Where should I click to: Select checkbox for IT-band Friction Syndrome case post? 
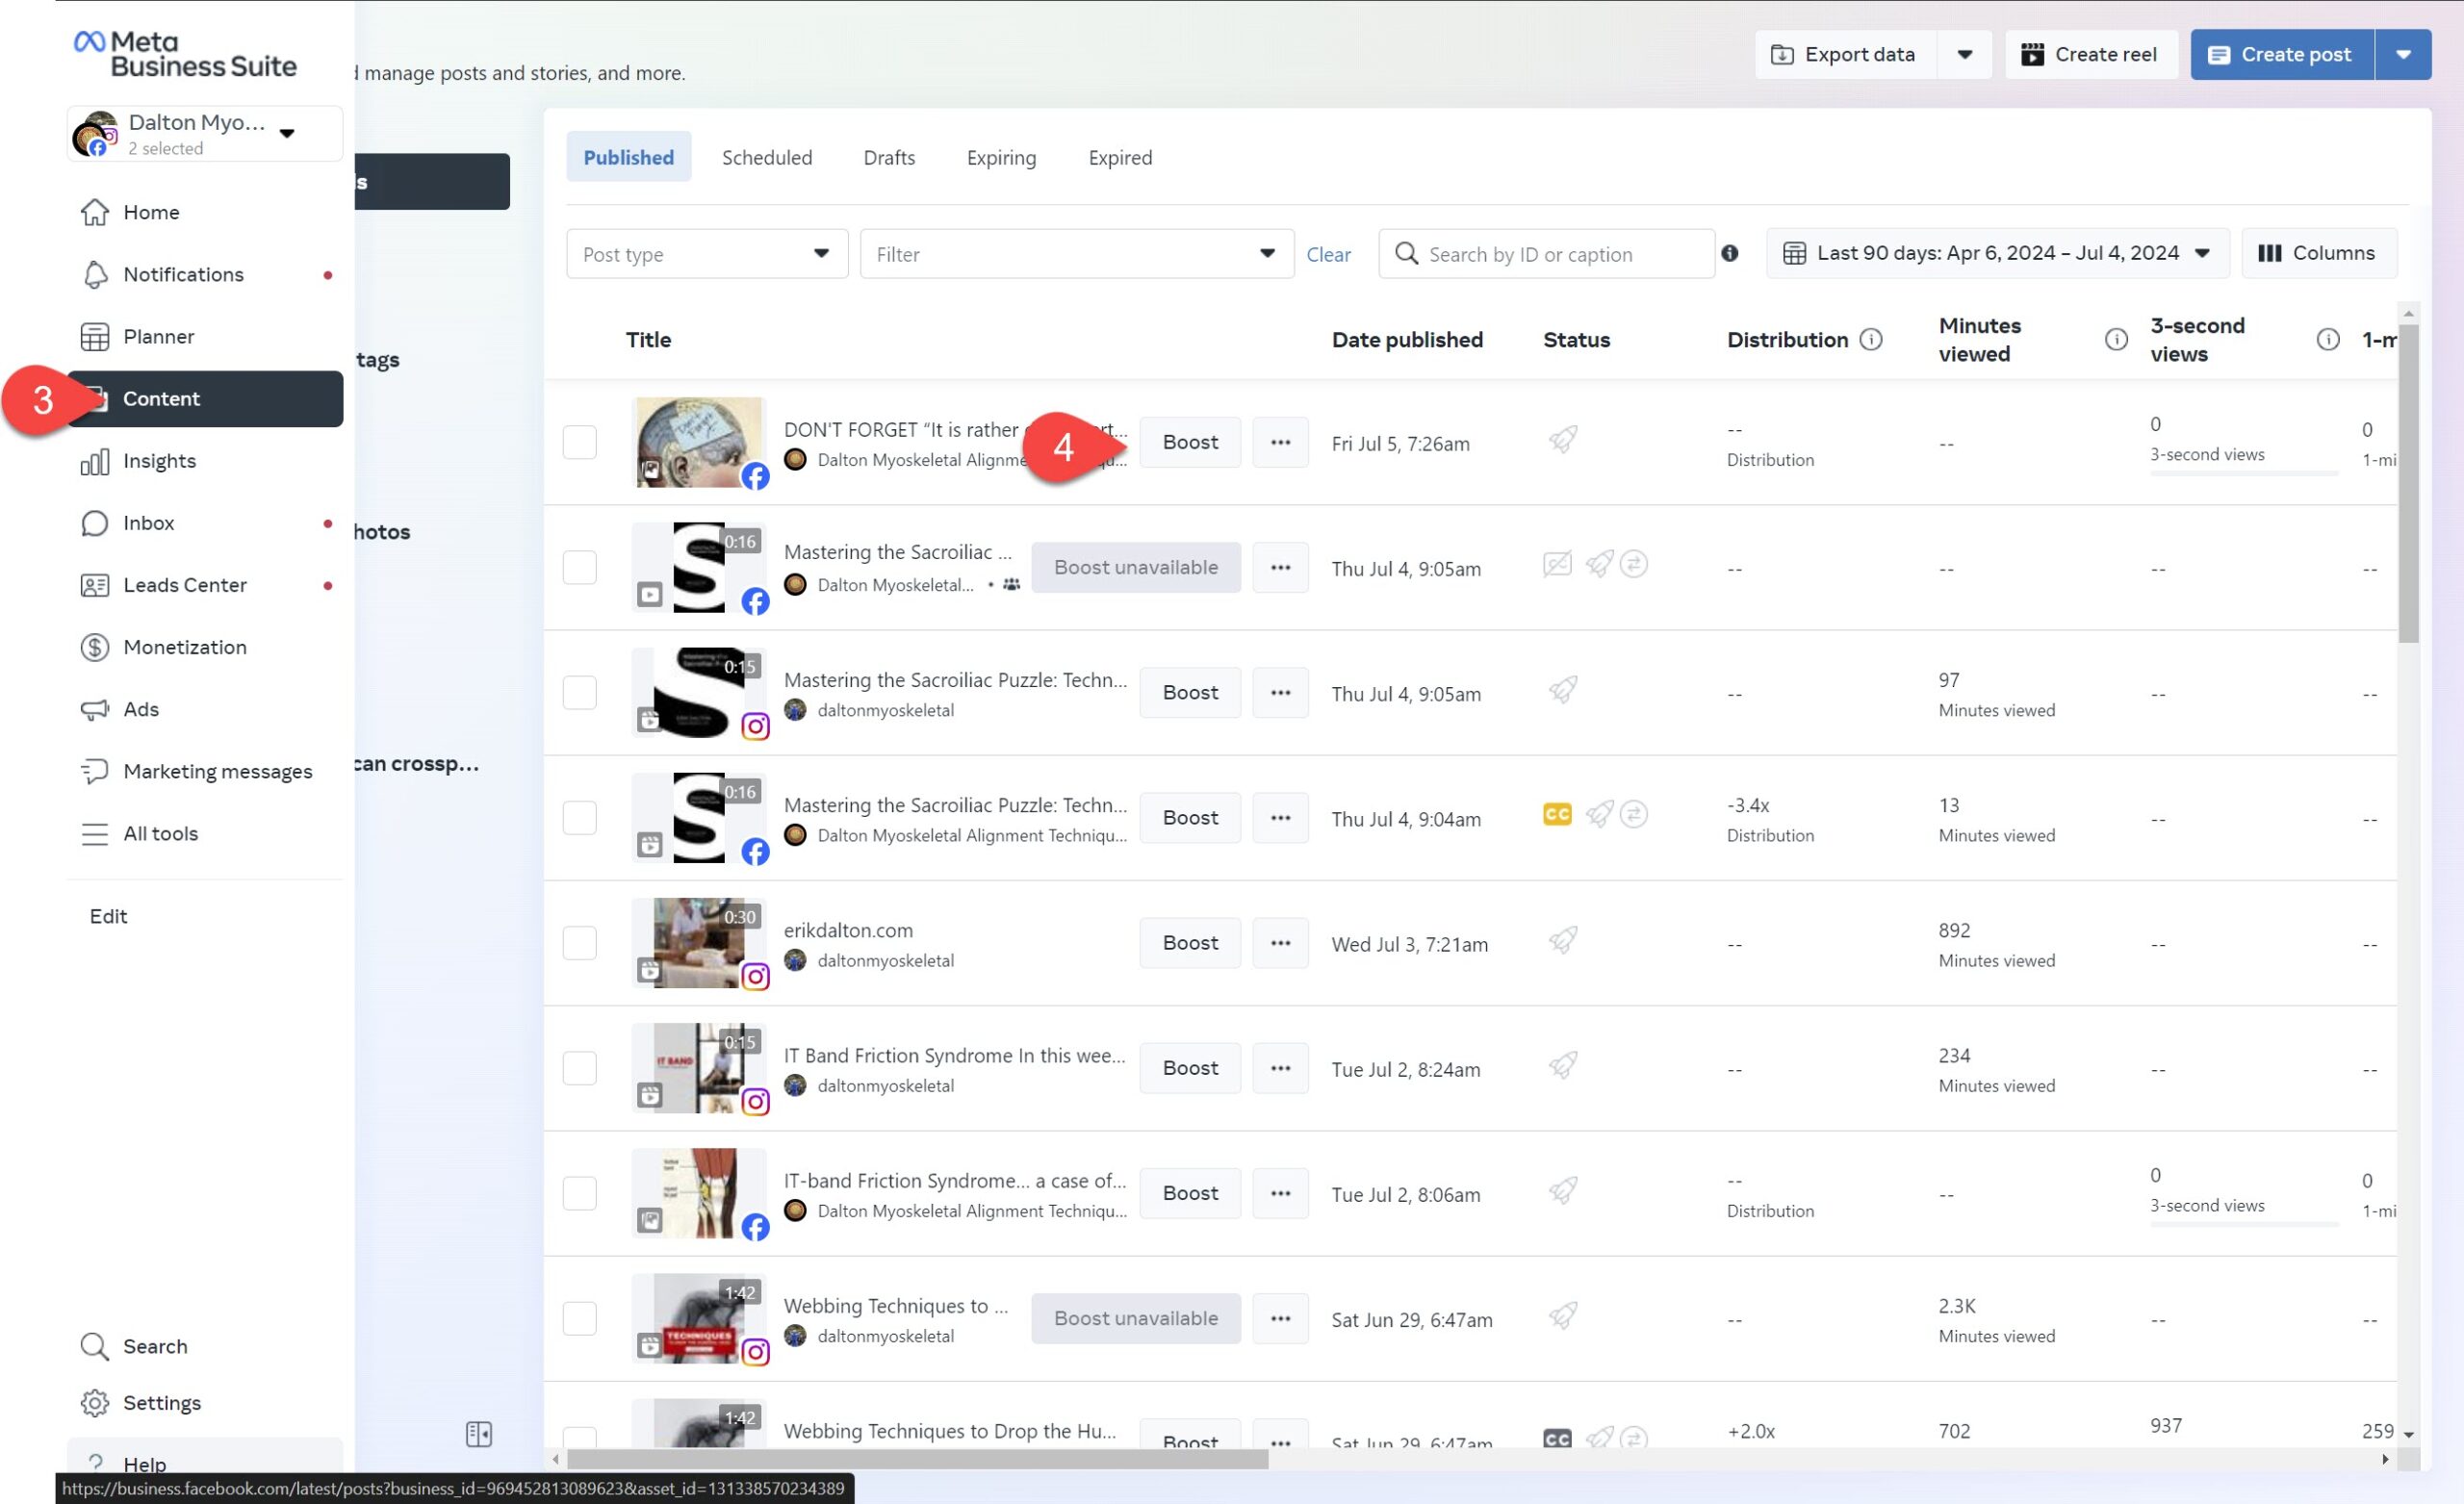[580, 1193]
